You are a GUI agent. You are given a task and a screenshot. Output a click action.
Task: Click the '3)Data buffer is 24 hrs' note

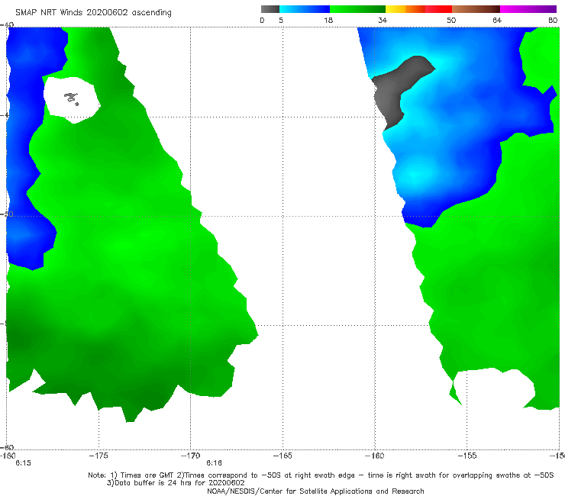pyautogui.click(x=176, y=483)
